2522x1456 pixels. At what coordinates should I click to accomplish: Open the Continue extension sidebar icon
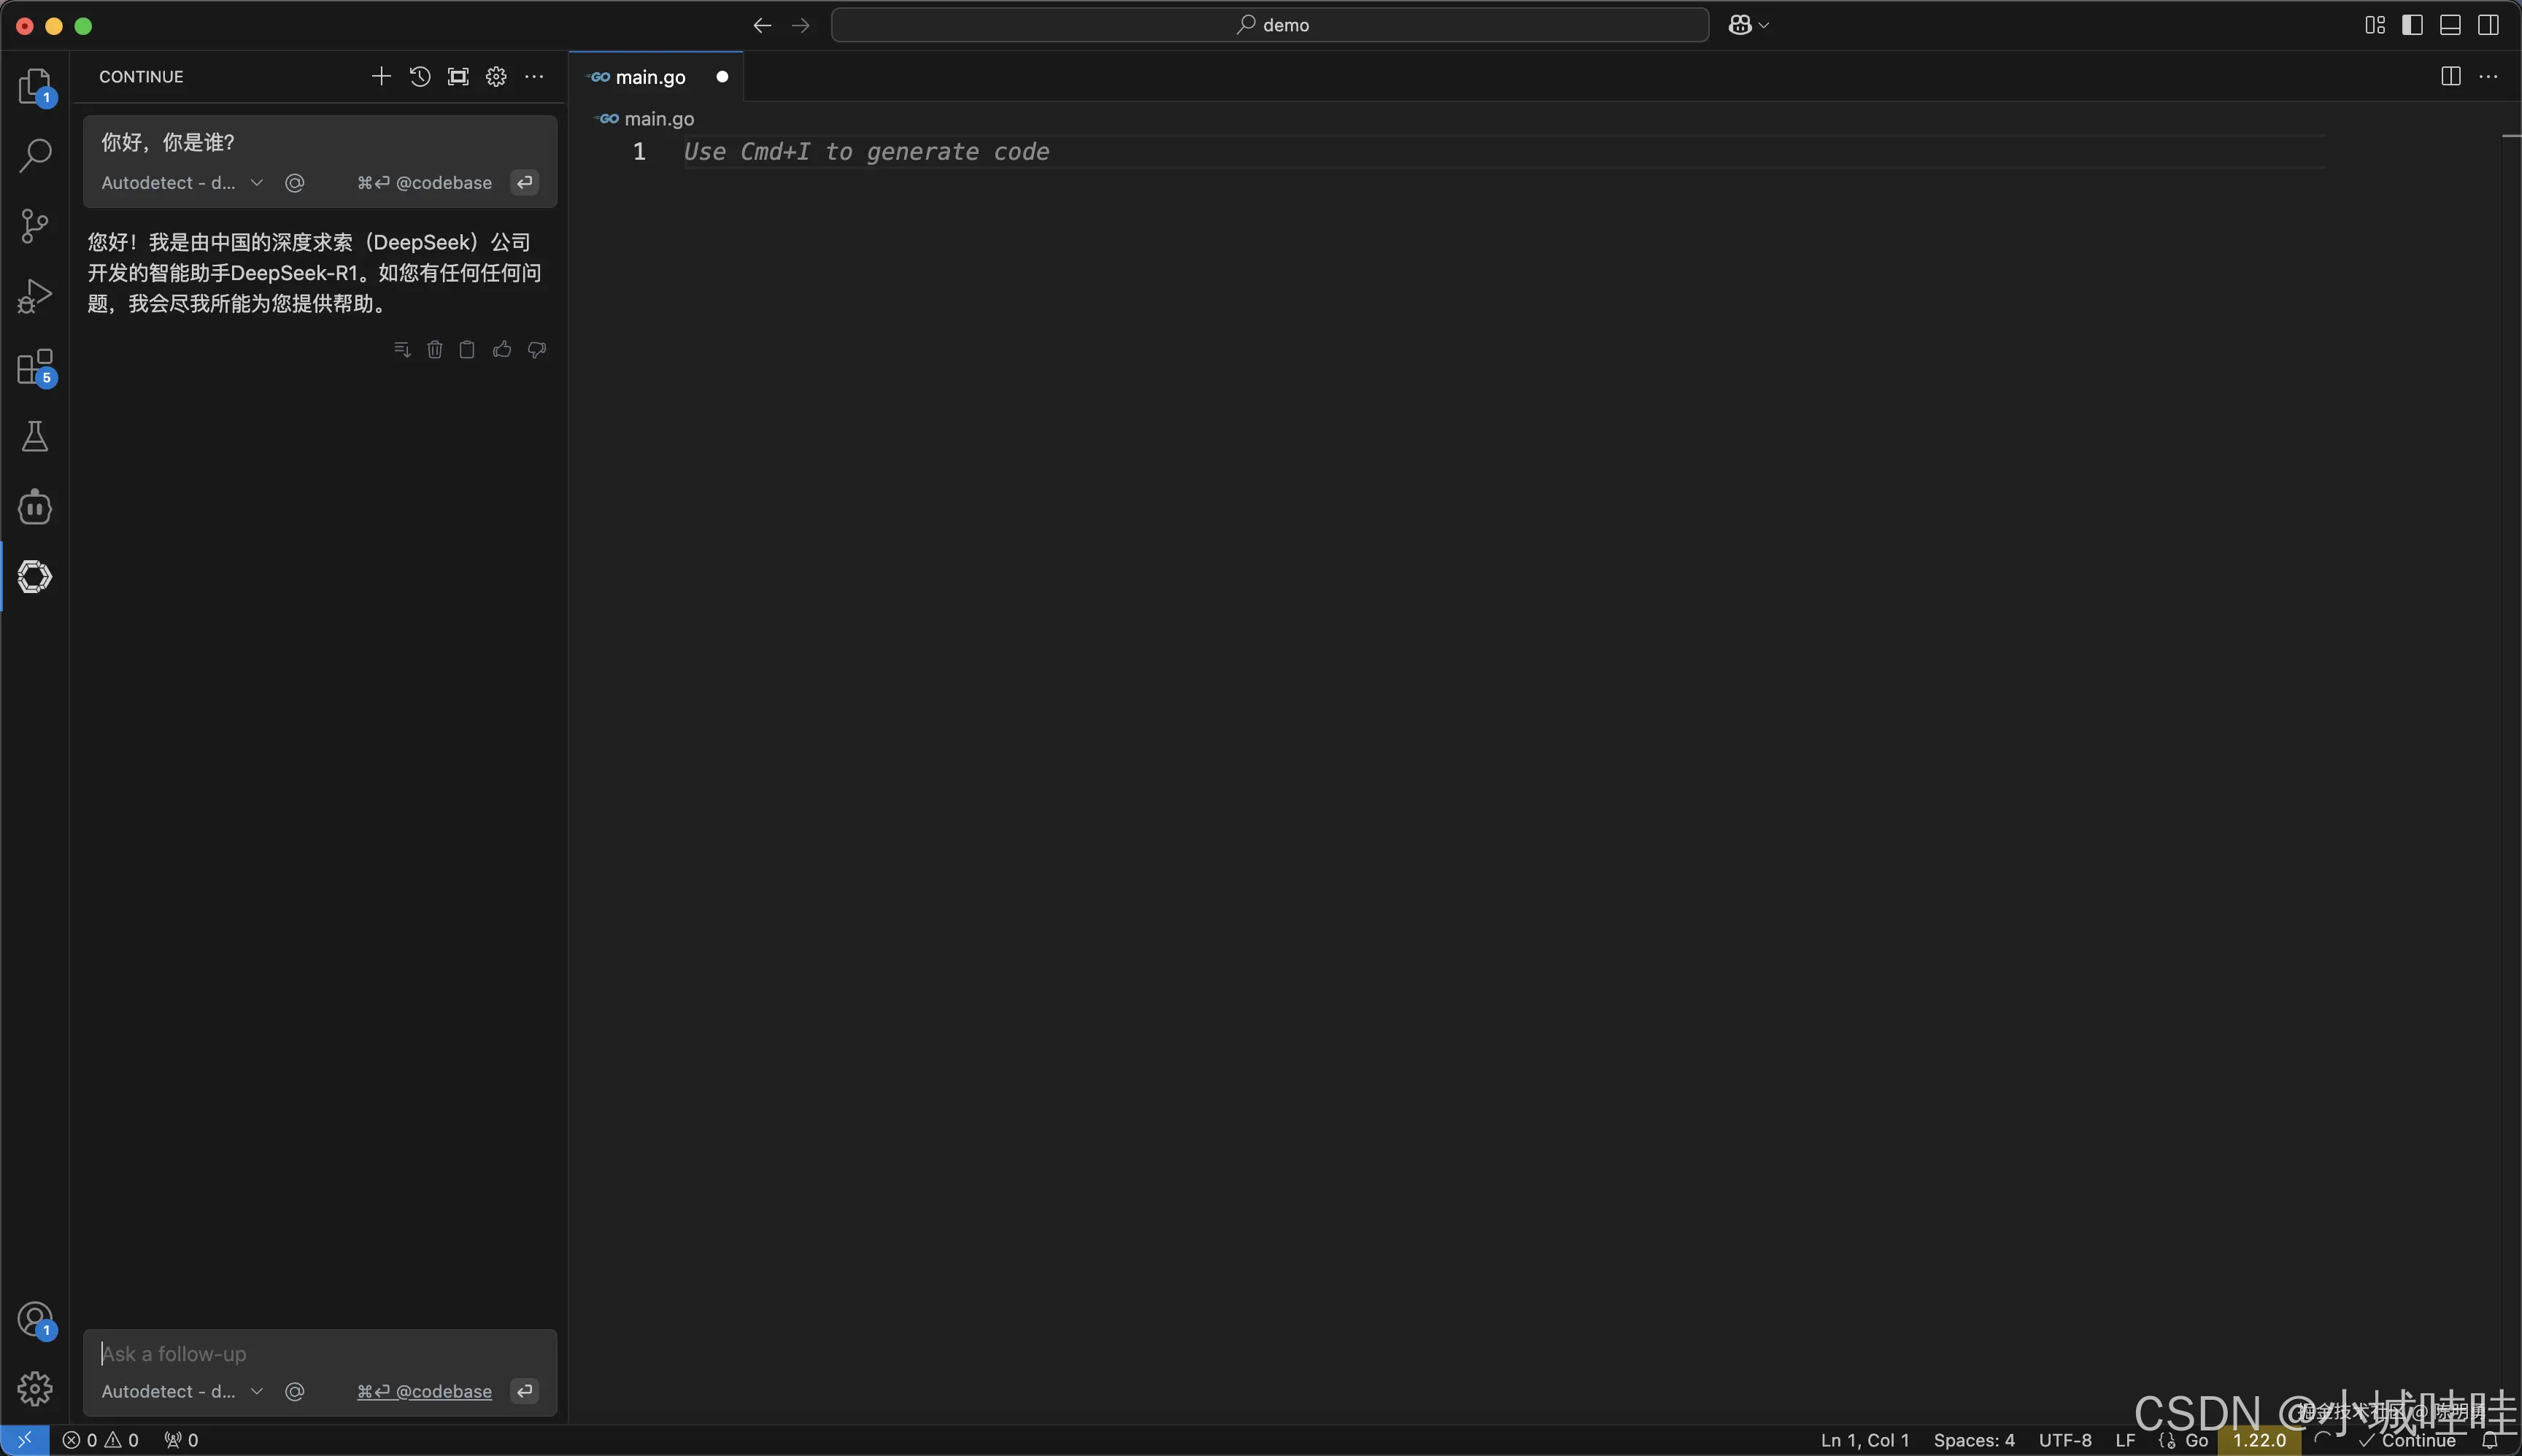(35, 577)
